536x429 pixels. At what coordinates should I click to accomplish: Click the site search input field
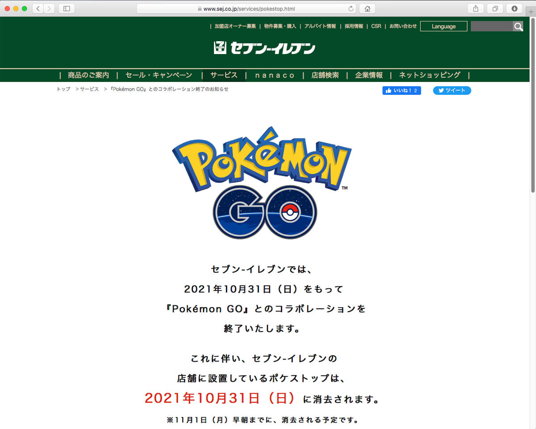pos(491,27)
